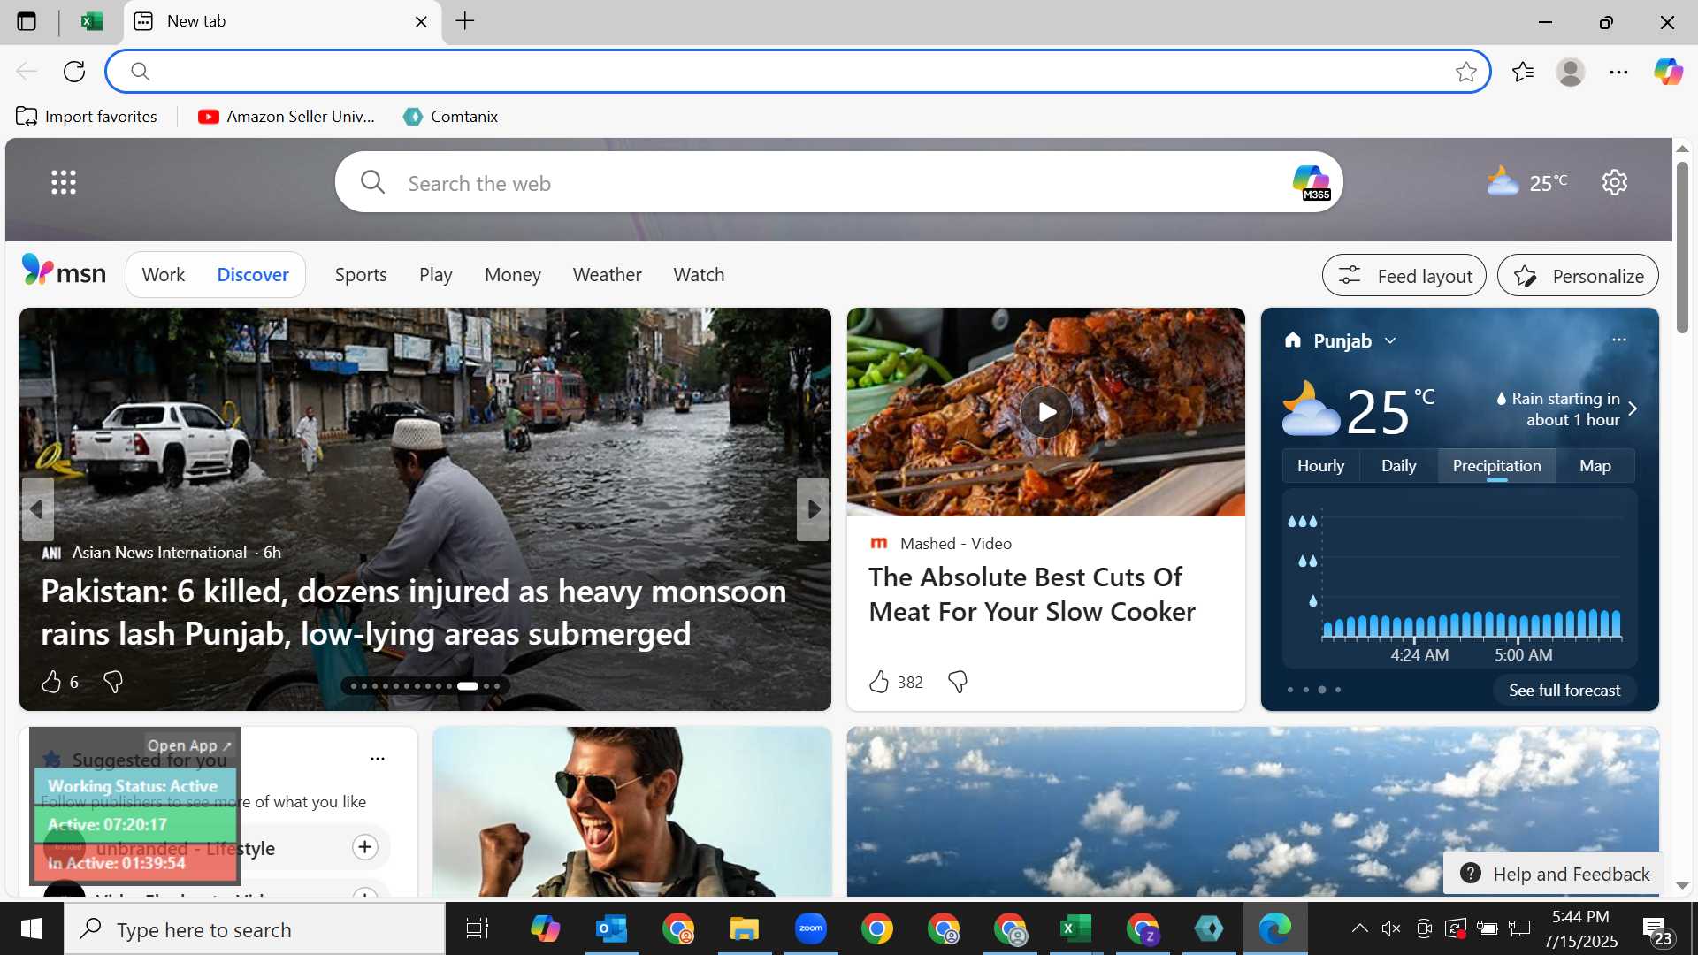Add this page to favorites star
Screen dimensions: 1698x955
click(x=1465, y=72)
